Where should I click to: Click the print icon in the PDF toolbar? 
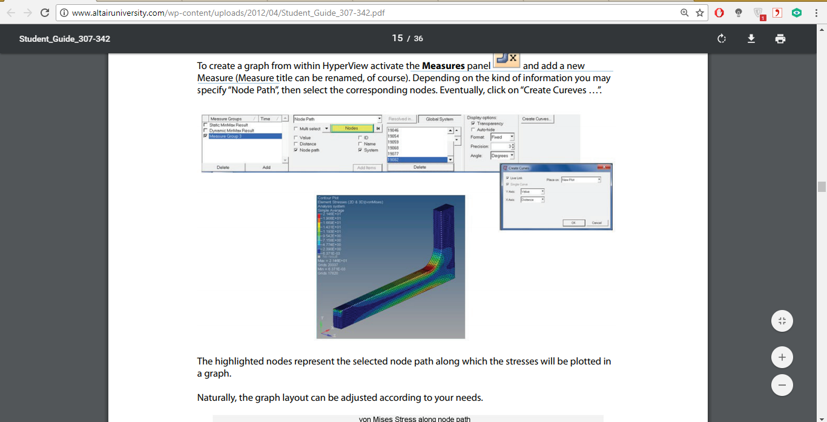(x=780, y=38)
